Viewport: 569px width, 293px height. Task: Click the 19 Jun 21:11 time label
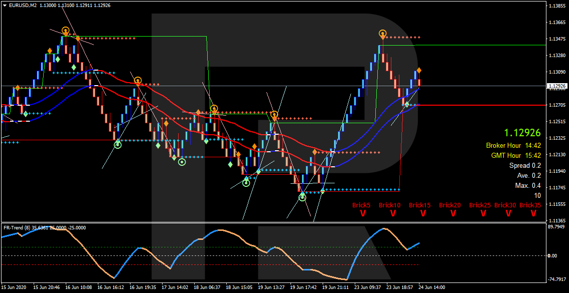pos(336,287)
